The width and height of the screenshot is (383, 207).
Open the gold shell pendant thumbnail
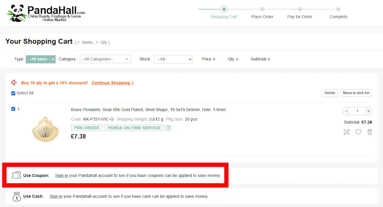click(x=46, y=130)
